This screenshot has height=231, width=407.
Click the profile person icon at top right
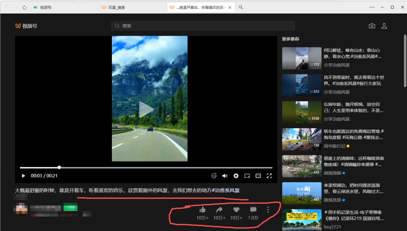click(x=384, y=26)
